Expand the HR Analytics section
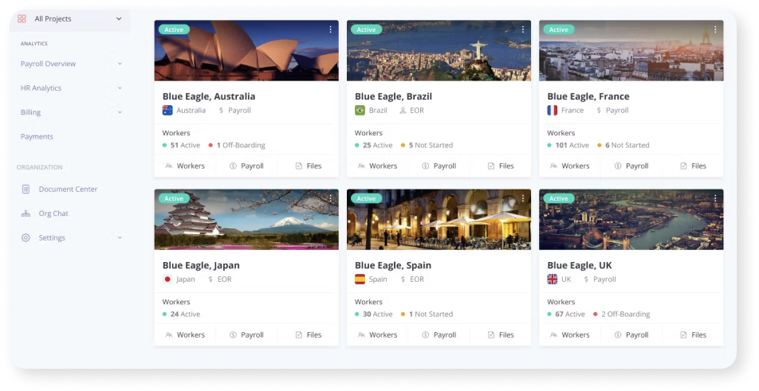Viewport: 759px width, 391px height. coord(120,88)
